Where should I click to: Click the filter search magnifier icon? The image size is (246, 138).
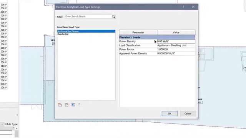[114, 17]
